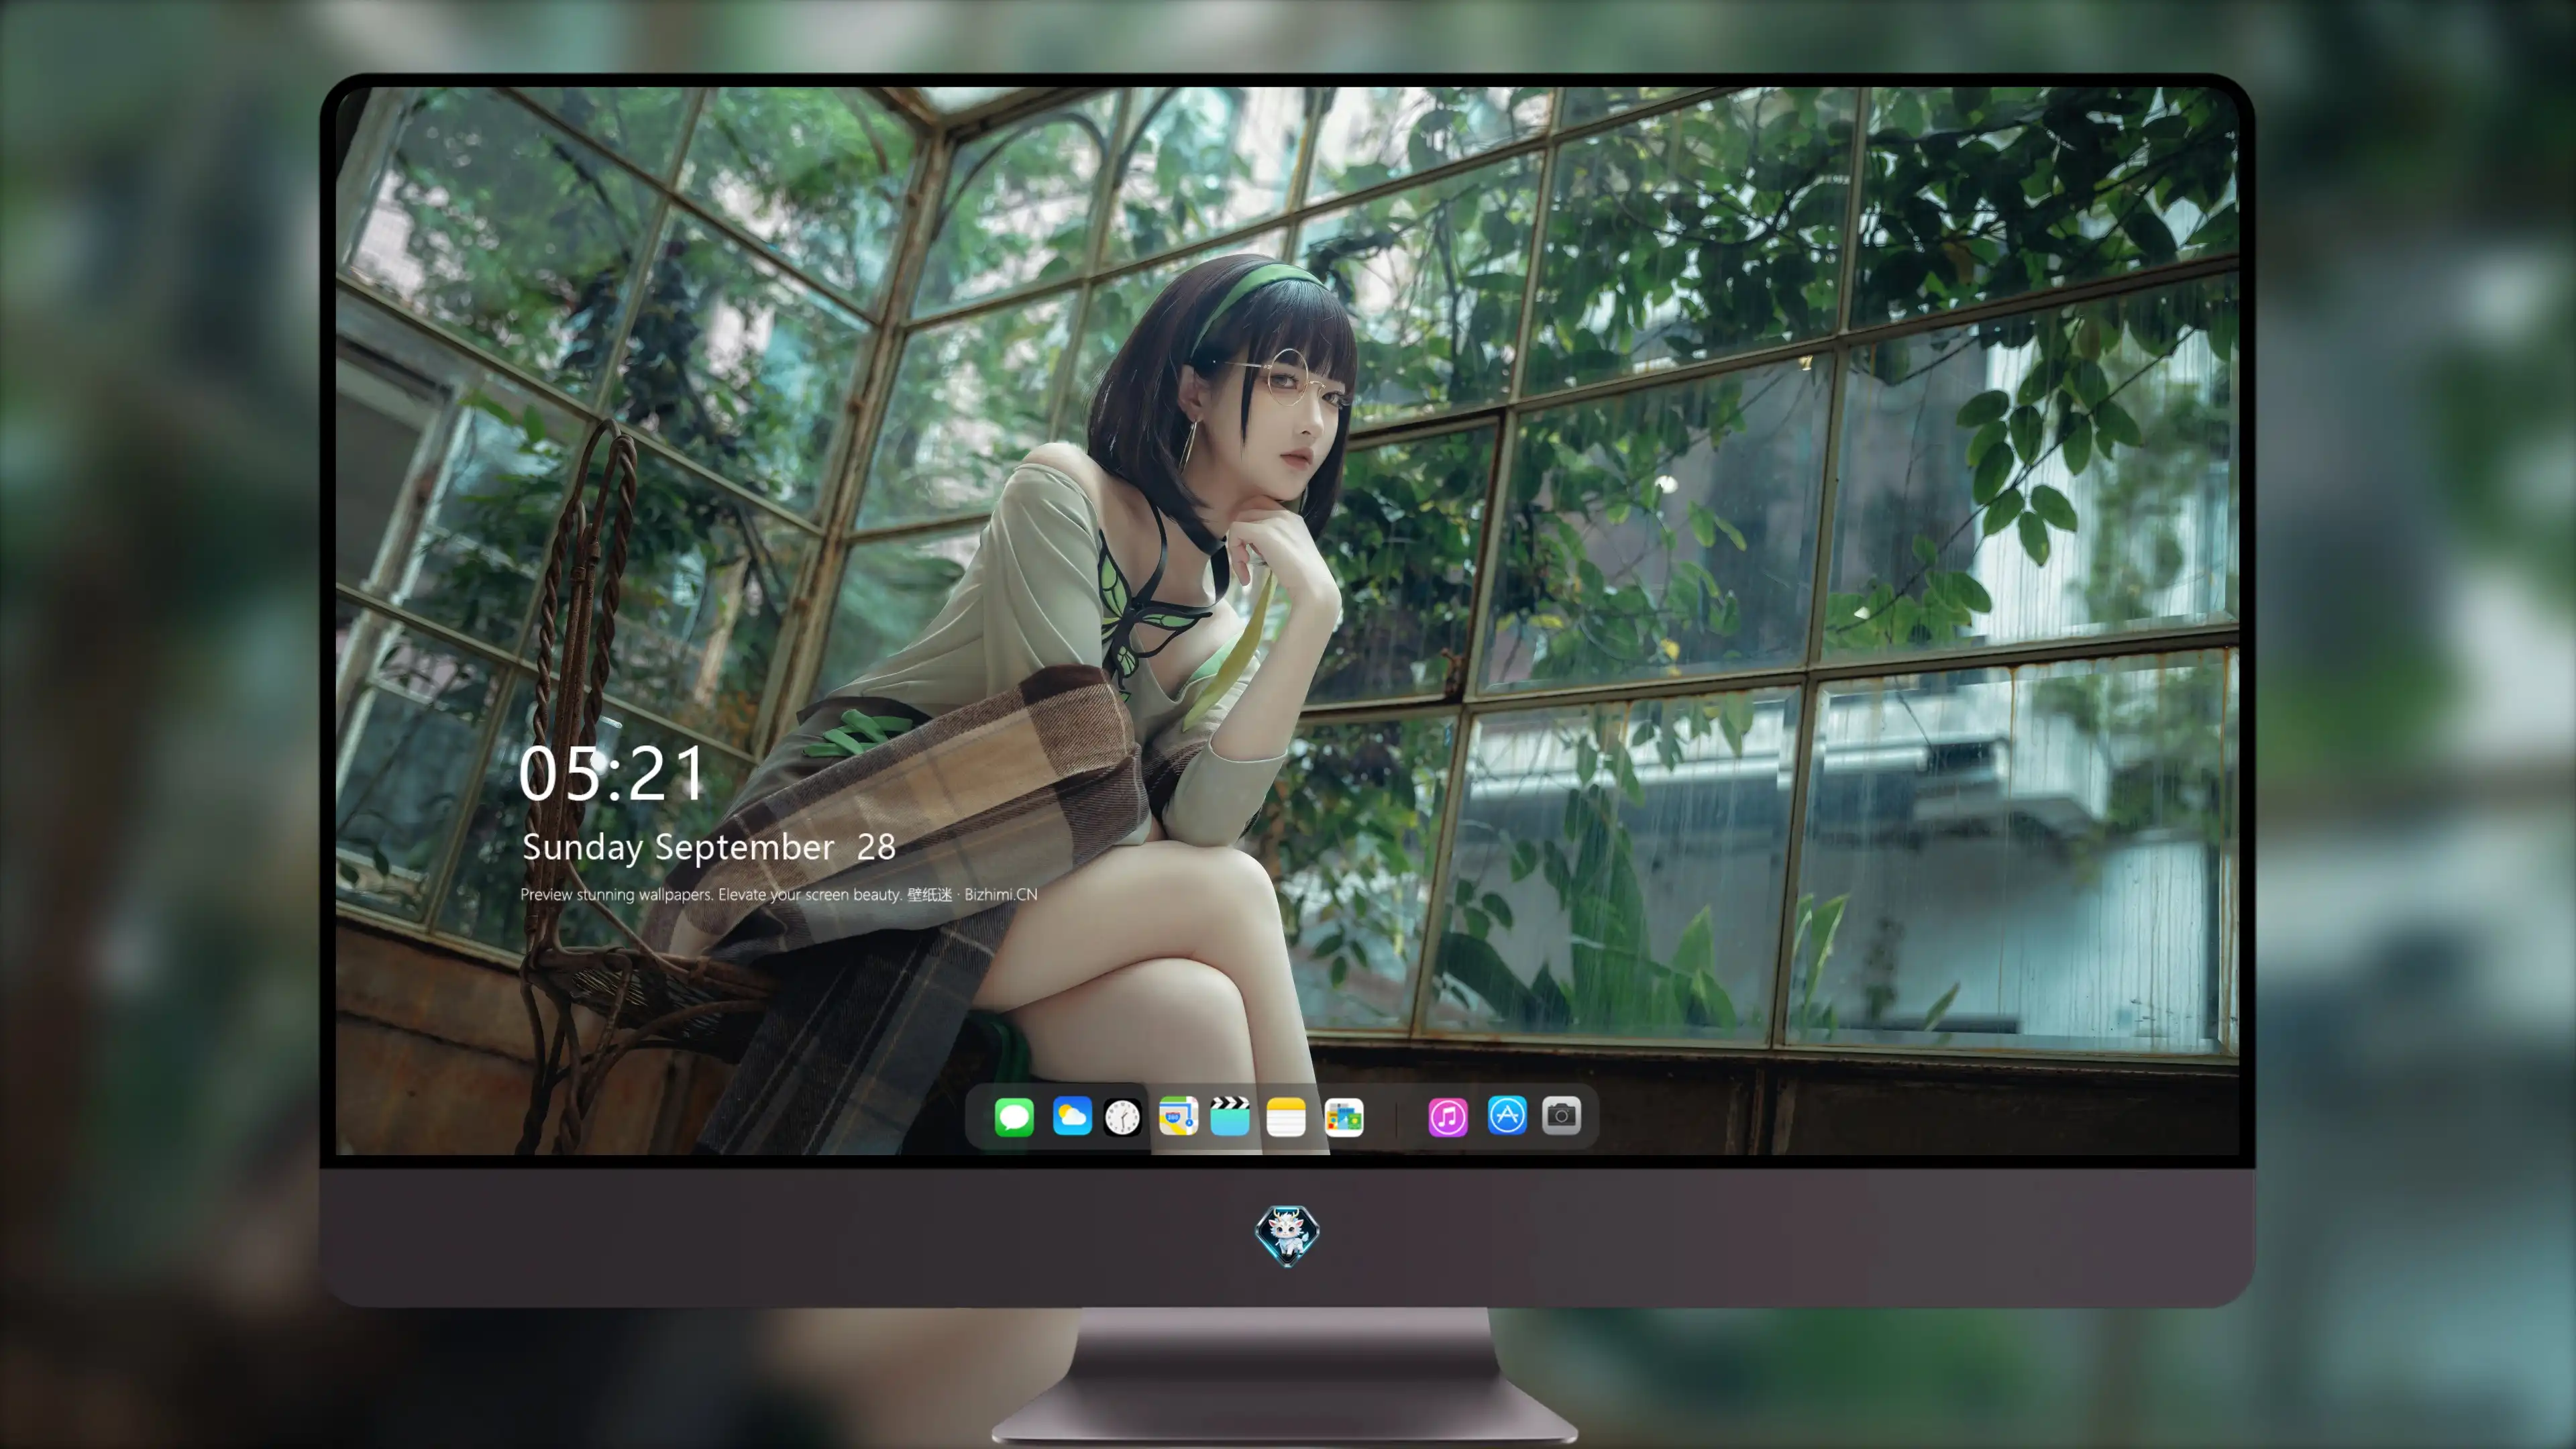The image size is (2576, 1449).
Task: Click the 壁纸迷 site name text
Action: point(929,894)
